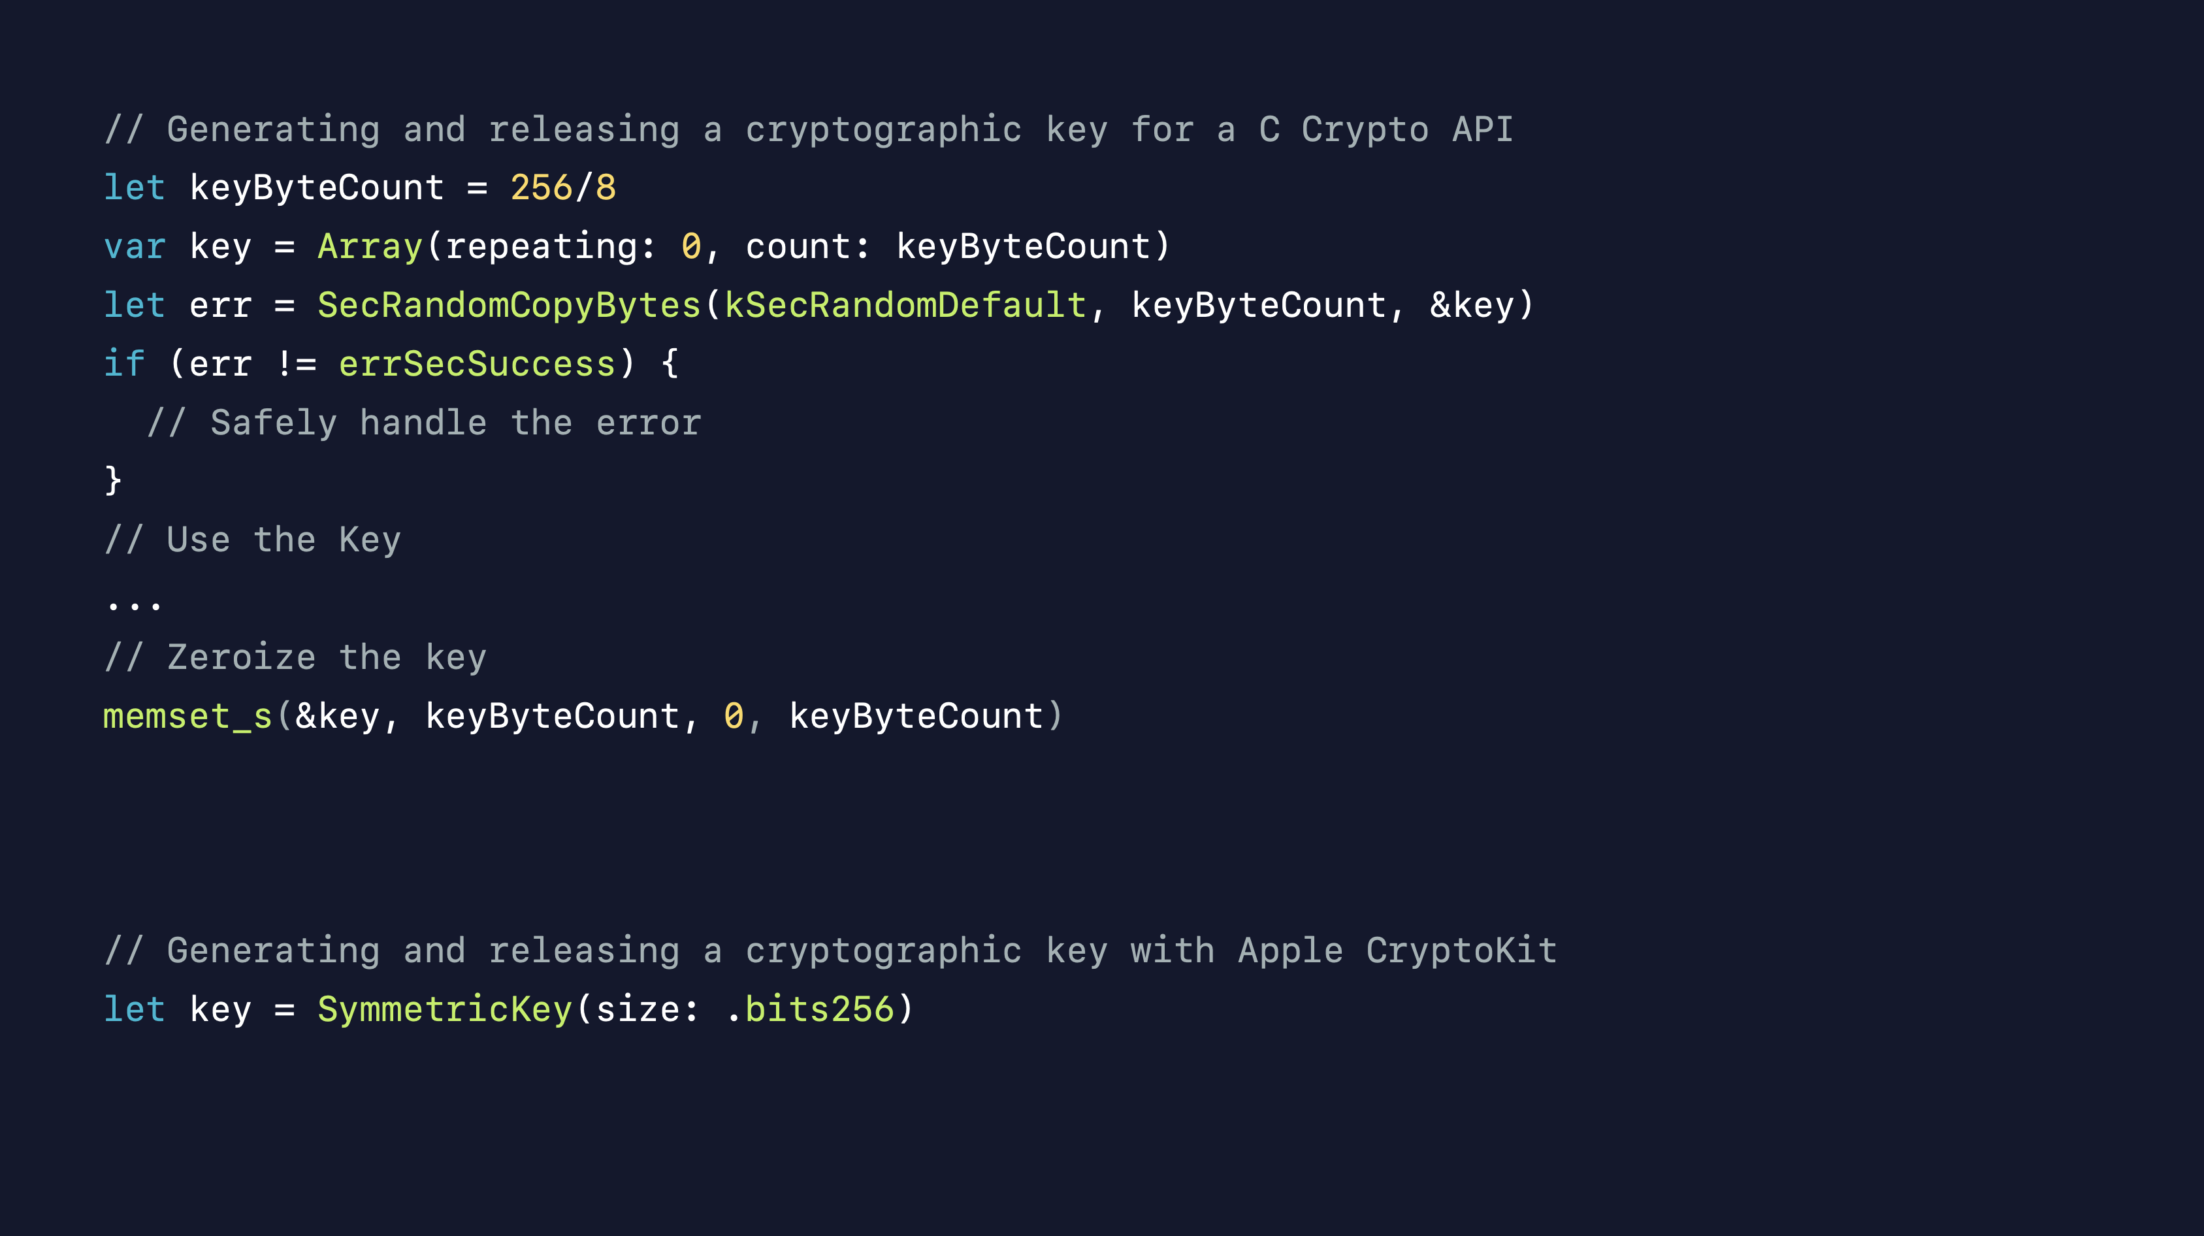Click the Array initializer keyword
2204x1236 pixels.
click(x=370, y=247)
